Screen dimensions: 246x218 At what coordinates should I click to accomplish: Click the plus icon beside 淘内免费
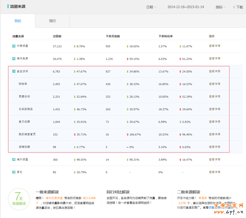14,58
